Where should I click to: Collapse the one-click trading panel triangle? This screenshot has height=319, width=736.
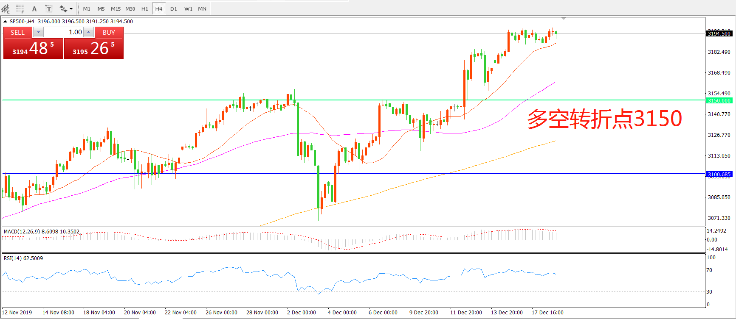pyautogui.click(x=5, y=21)
